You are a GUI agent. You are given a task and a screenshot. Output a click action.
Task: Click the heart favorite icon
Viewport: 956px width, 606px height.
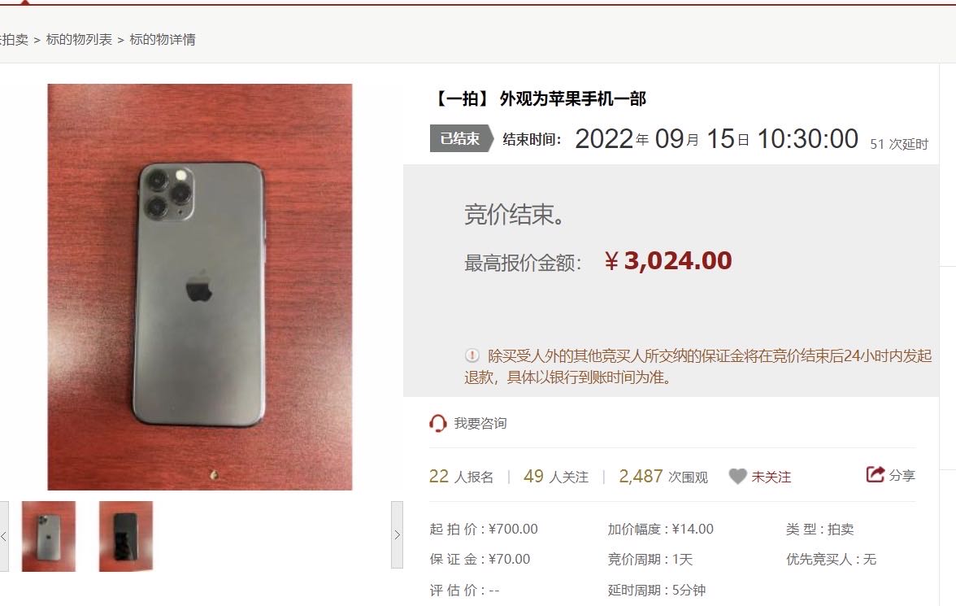[x=737, y=477]
